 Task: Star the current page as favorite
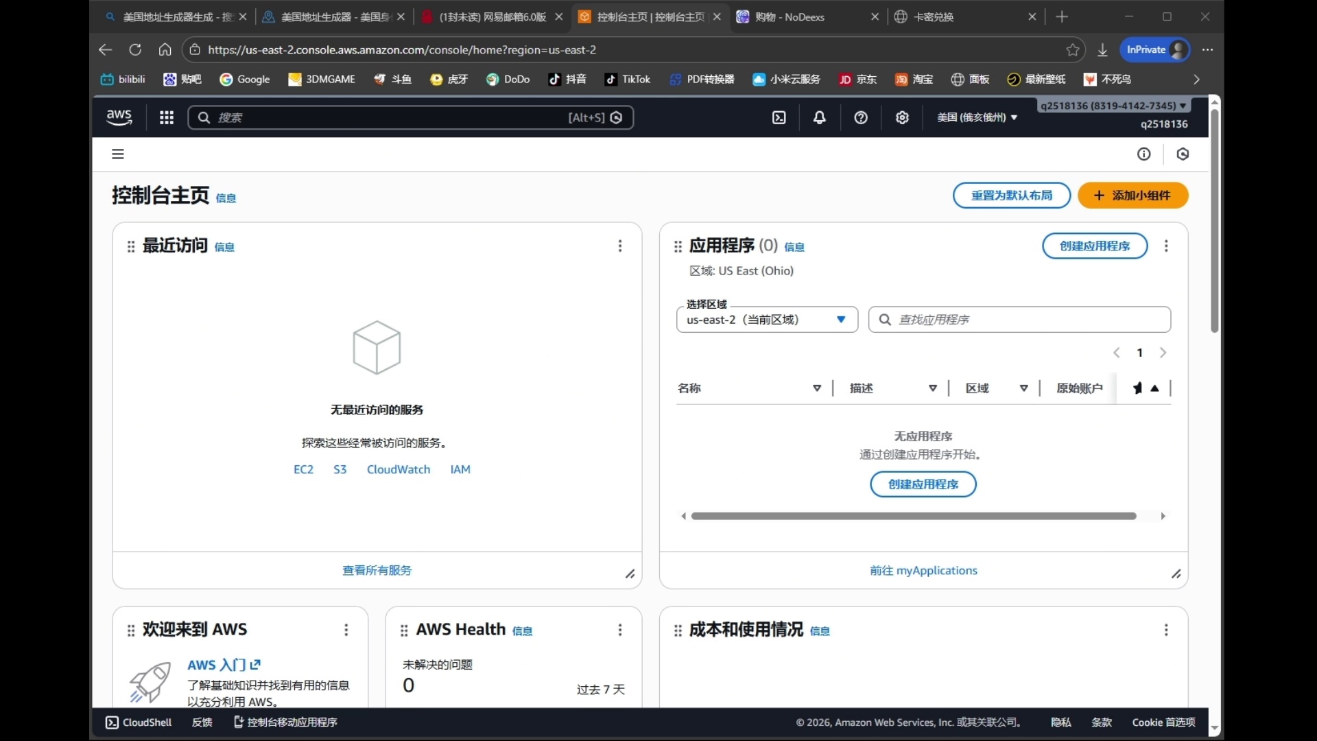click(1073, 49)
